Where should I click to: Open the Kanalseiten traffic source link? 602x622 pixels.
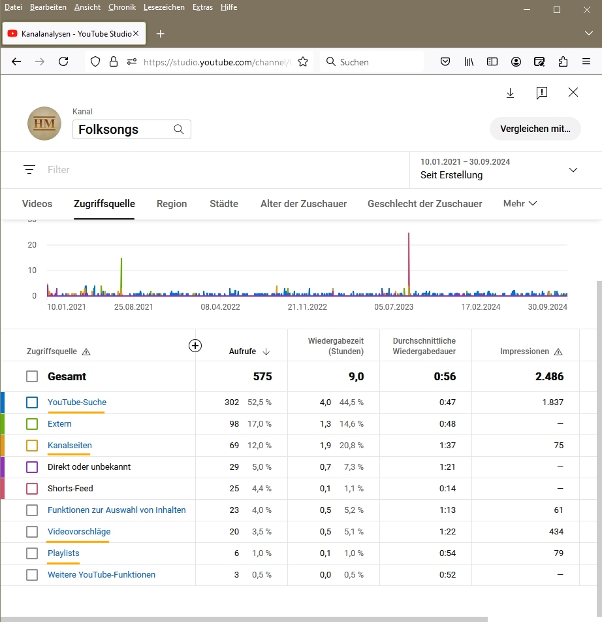(70, 445)
